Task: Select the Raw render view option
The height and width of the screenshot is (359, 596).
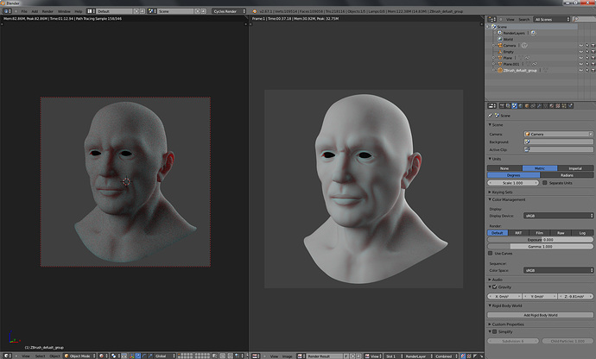Action: [x=561, y=233]
